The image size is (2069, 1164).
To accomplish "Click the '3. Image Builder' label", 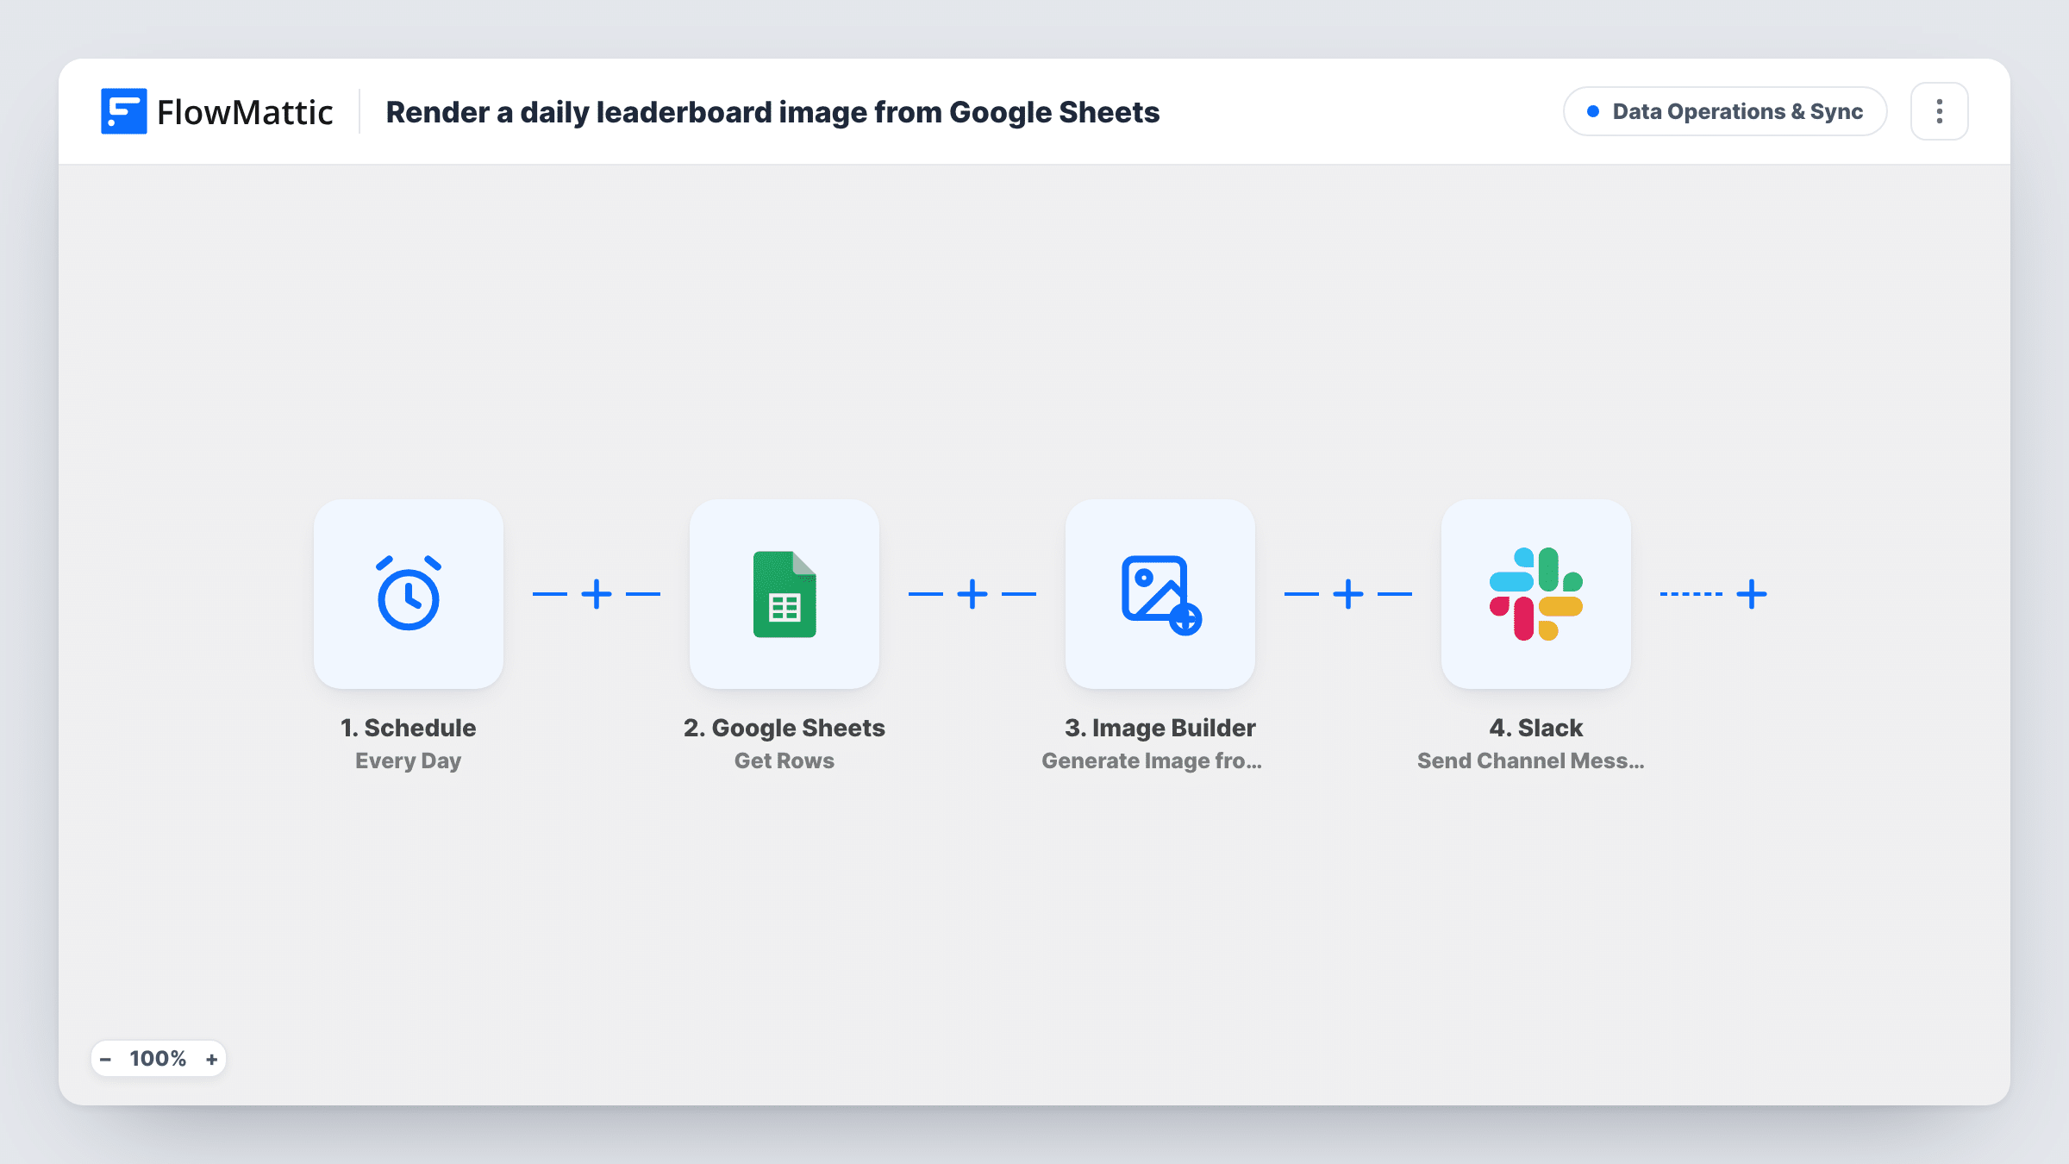I will (x=1160, y=728).
